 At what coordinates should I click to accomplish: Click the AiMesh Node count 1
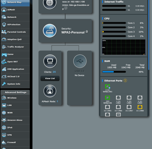point(57,101)
